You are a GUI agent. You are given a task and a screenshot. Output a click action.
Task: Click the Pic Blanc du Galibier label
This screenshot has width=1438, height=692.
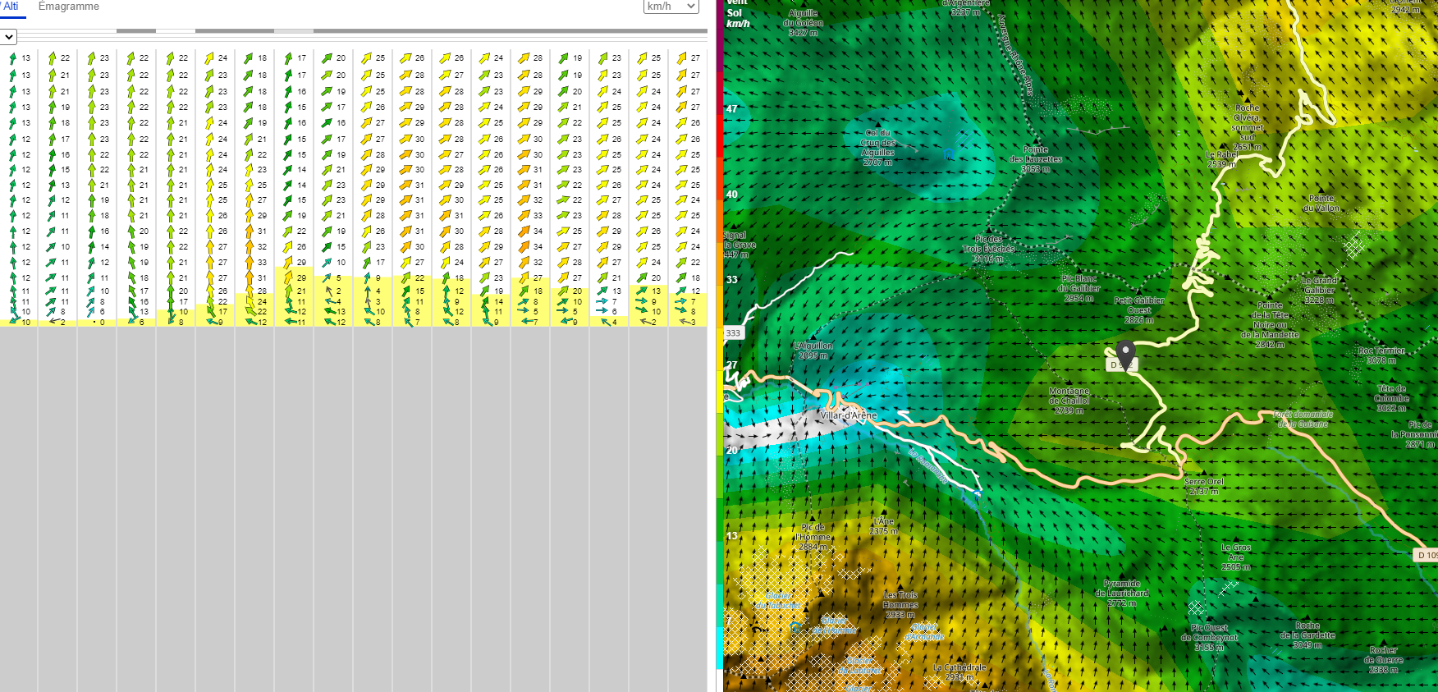pos(1079,289)
